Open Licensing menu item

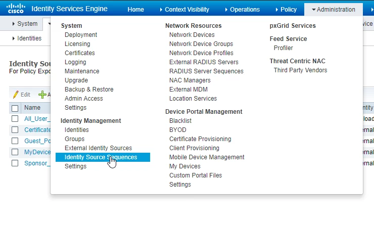coord(77,44)
